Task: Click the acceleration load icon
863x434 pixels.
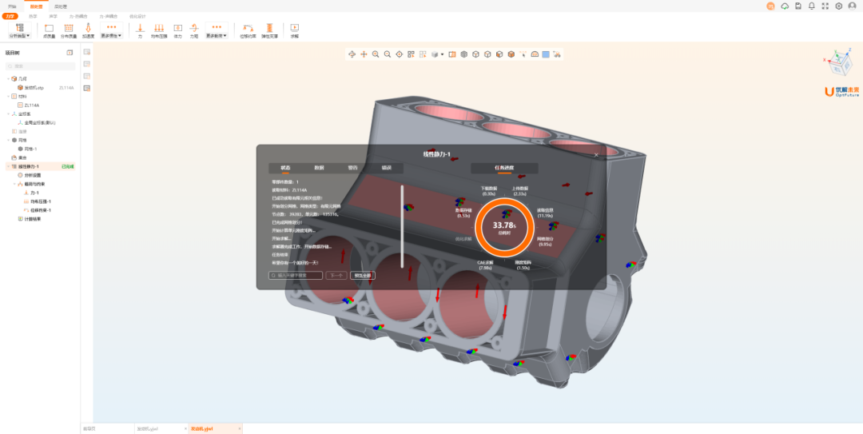Action: (88, 28)
